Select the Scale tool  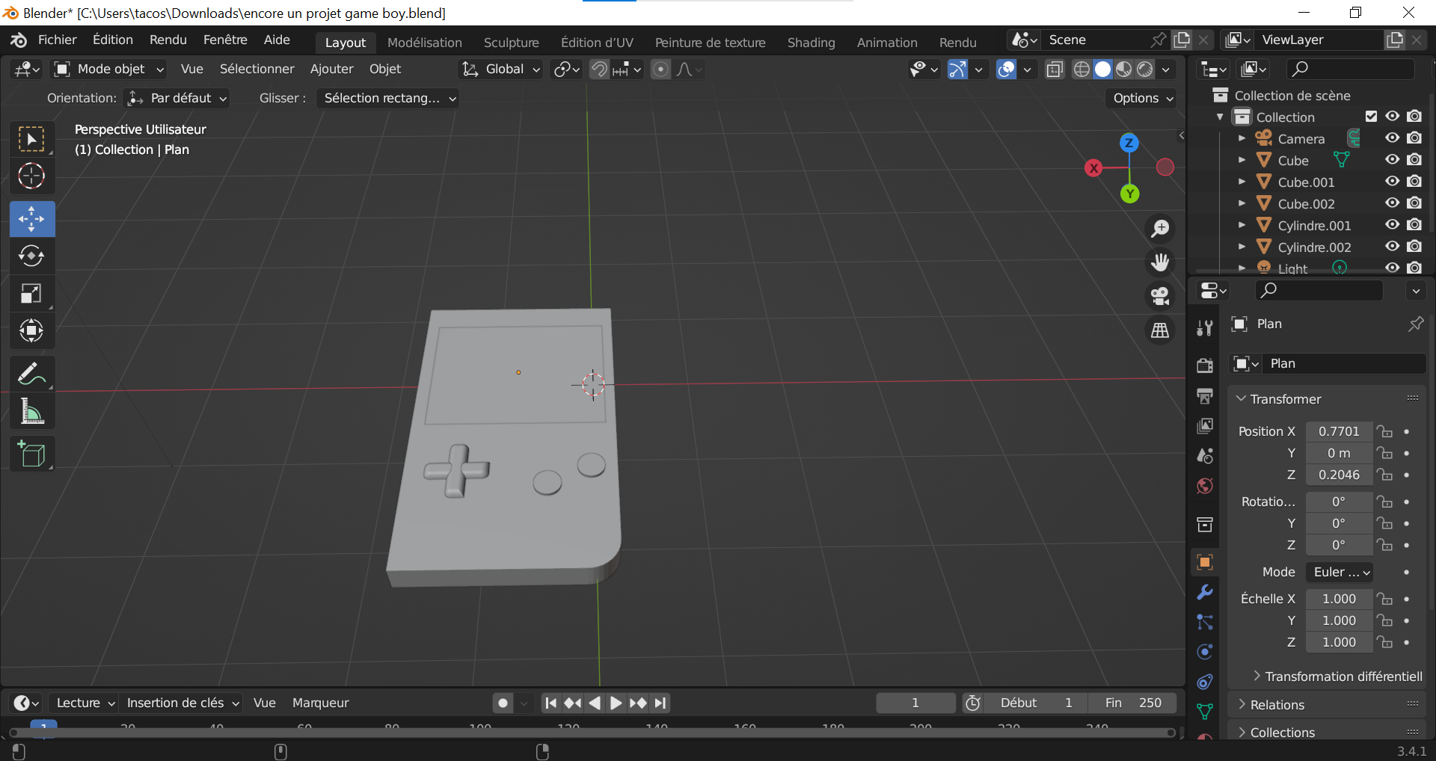[x=31, y=293]
